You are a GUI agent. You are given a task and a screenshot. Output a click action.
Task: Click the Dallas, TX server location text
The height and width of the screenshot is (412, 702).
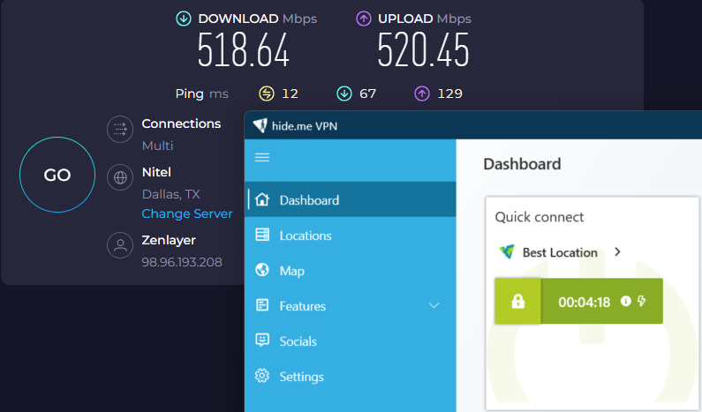[x=171, y=194]
